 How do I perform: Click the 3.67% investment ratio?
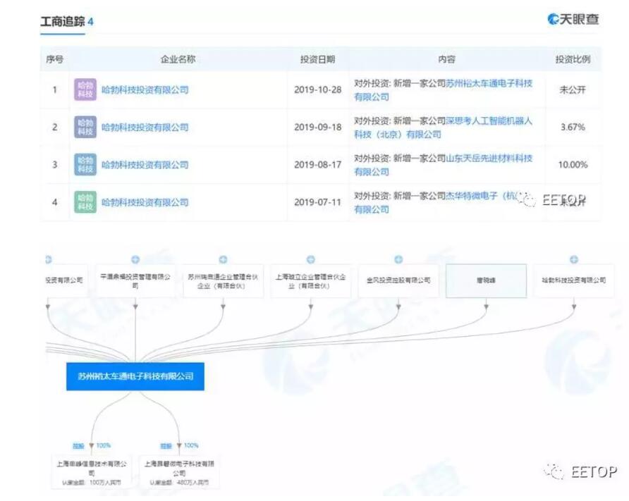click(573, 128)
